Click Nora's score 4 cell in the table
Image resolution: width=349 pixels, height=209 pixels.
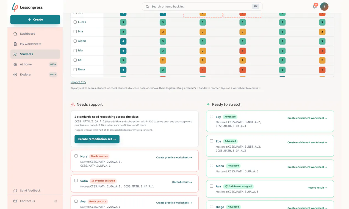point(123,70)
